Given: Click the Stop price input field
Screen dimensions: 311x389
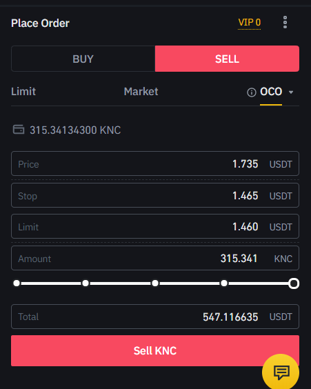Looking at the screenshot, I should [155, 195].
